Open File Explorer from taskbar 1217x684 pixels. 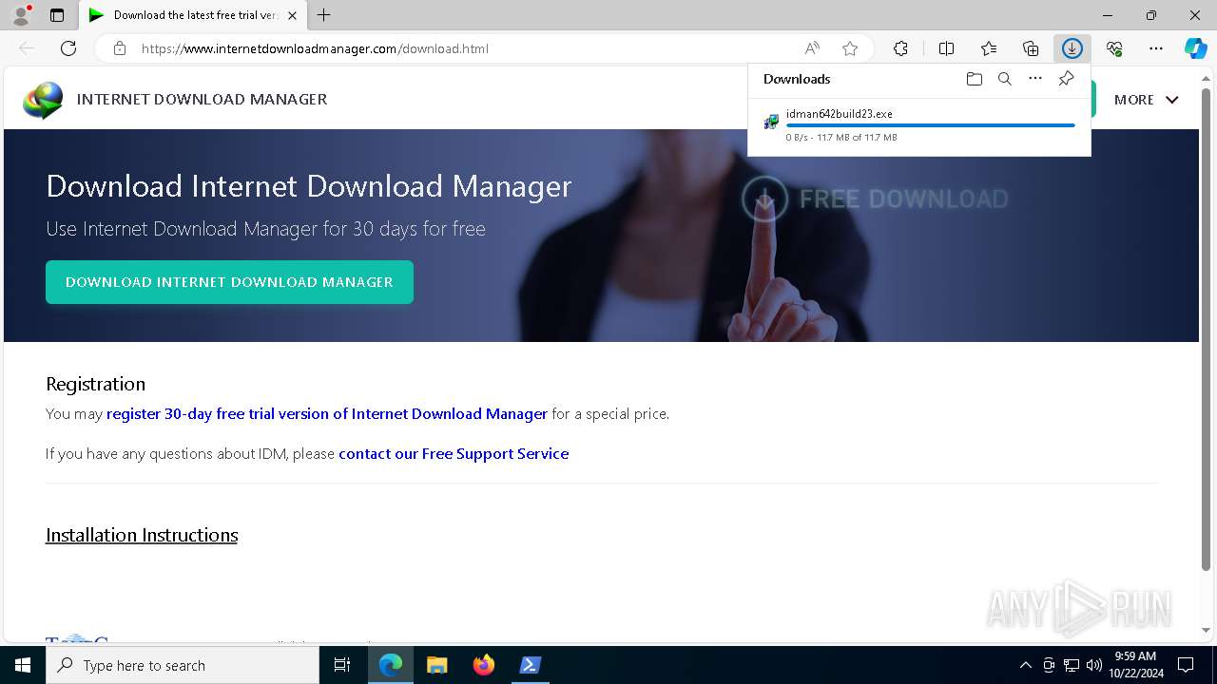(x=437, y=665)
